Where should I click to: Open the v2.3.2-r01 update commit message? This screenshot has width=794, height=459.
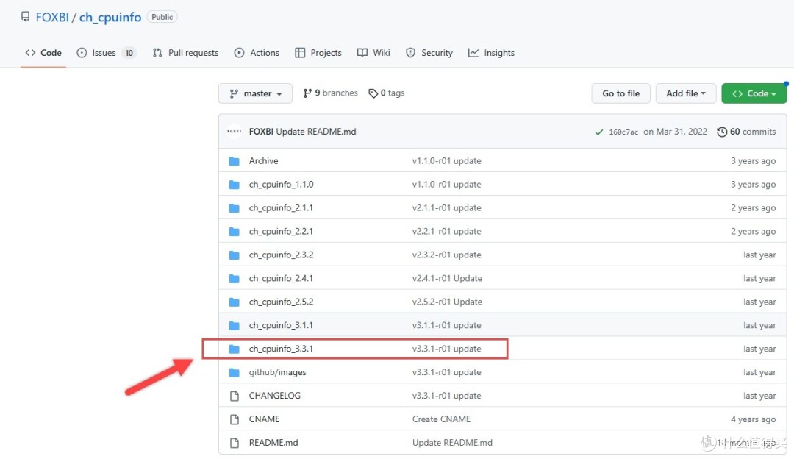click(x=447, y=255)
